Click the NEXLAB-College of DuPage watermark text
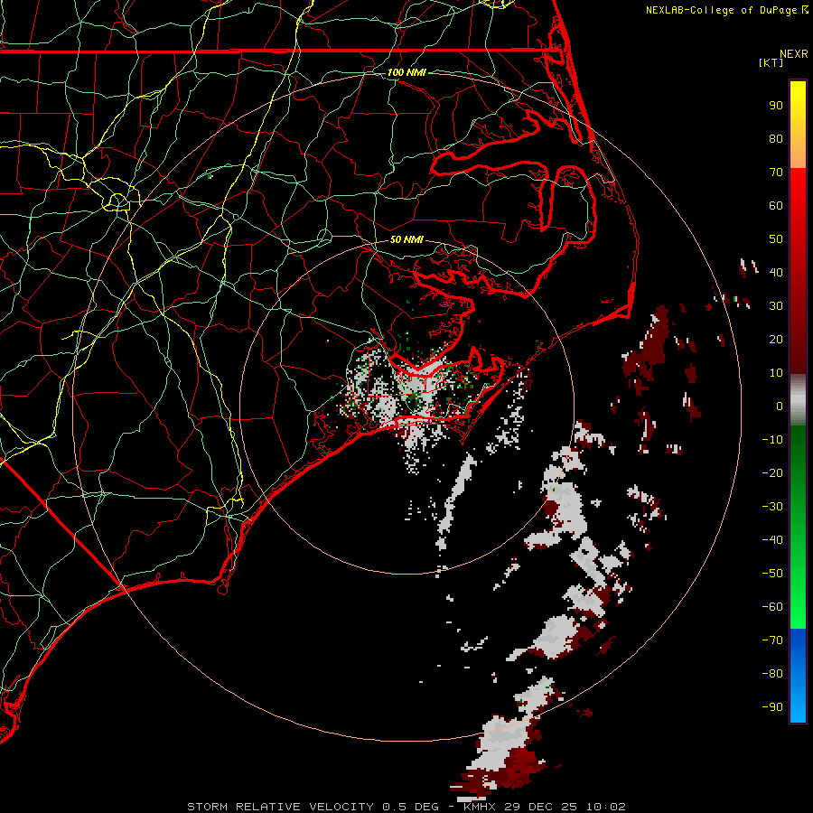The height and width of the screenshot is (813, 813). (723, 10)
